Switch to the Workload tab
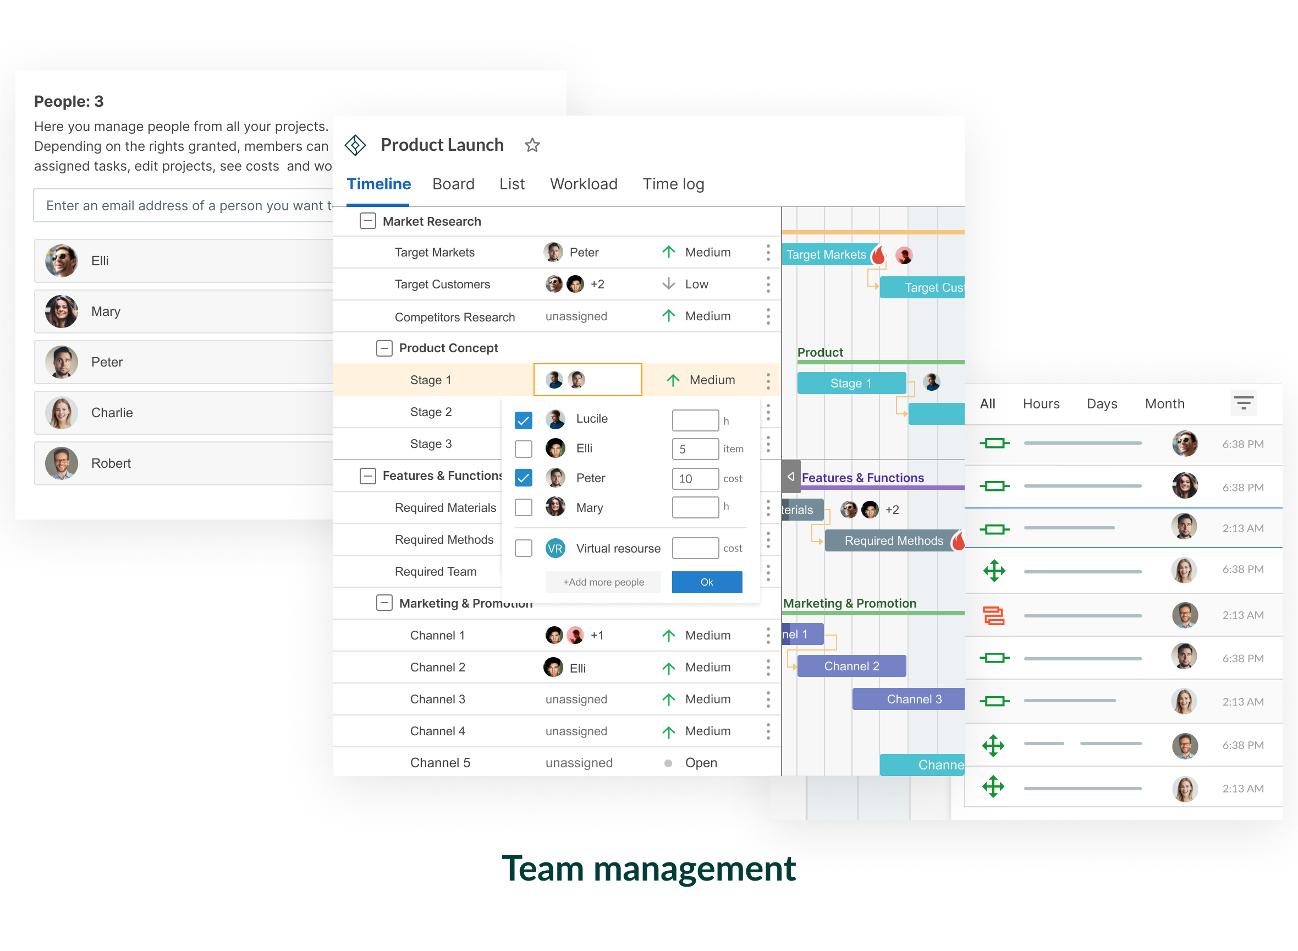1298x951 pixels. tap(584, 184)
